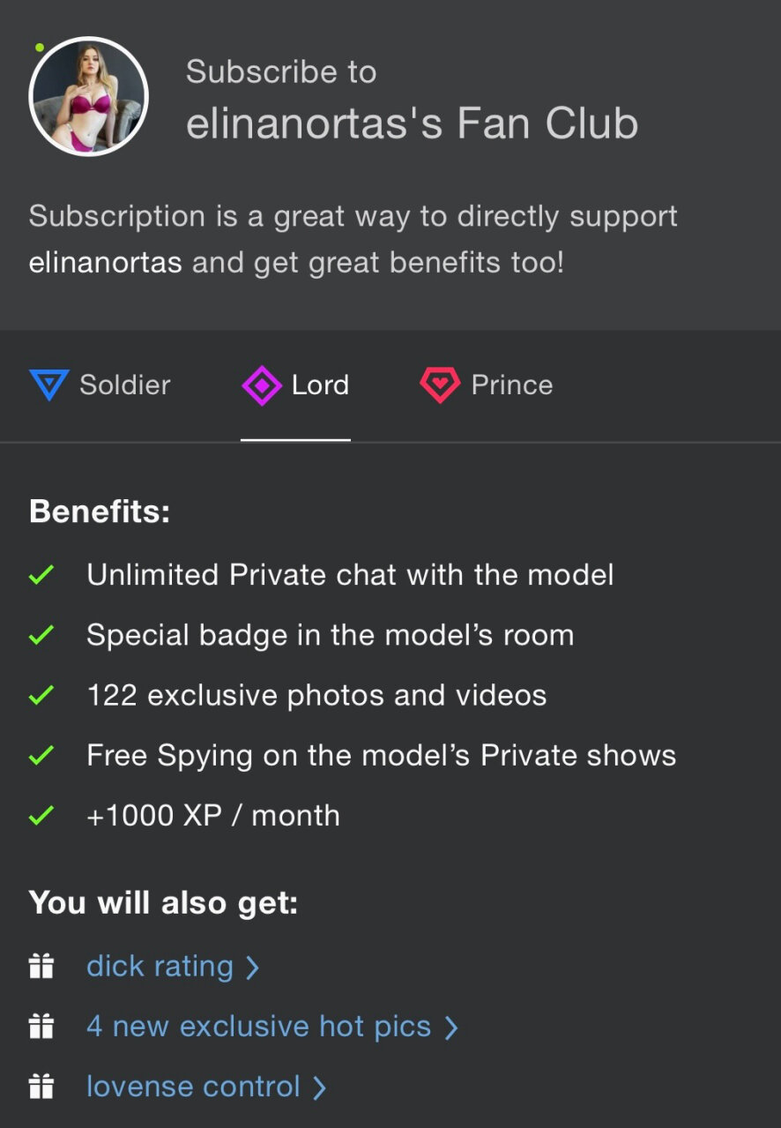Screen dimensions: 781x1128
Task: Expand the 4 new exclusive pics chevron
Action: [450, 1027]
